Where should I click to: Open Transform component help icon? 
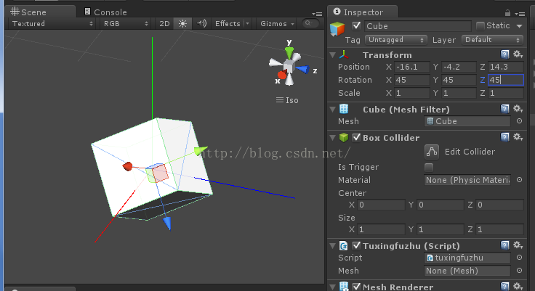click(504, 54)
